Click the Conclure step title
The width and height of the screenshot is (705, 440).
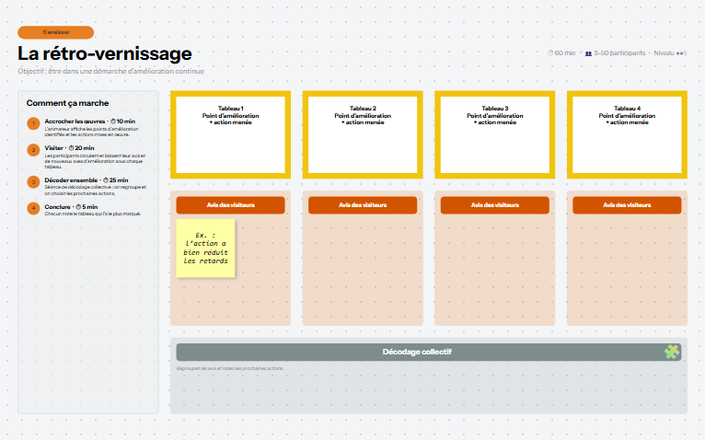[58, 207]
